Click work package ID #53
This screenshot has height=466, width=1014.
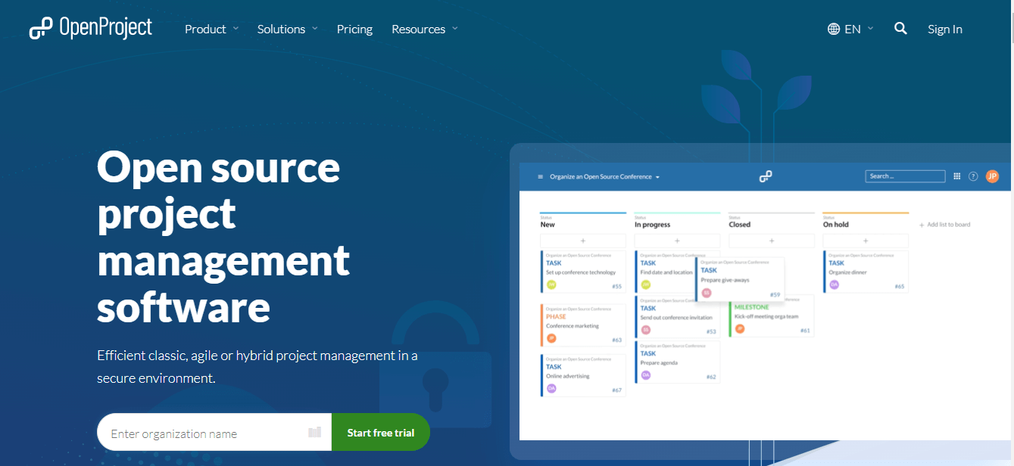pyautogui.click(x=711, y=332)
